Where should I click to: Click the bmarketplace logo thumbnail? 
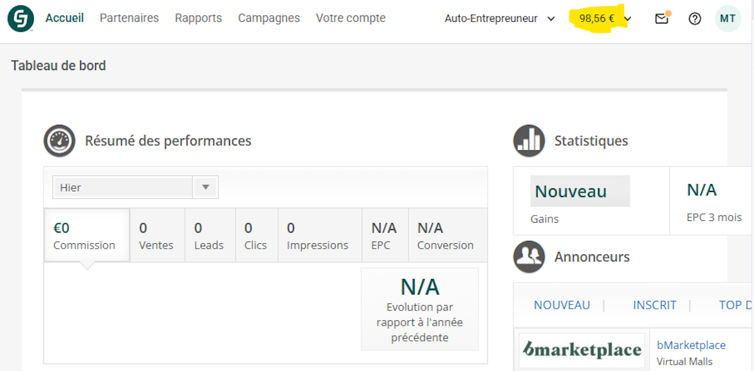pyautogui.click(x=582, y=350)
